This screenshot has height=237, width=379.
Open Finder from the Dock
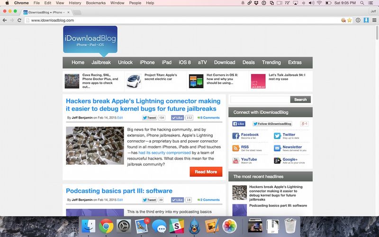tap(89, 226)
